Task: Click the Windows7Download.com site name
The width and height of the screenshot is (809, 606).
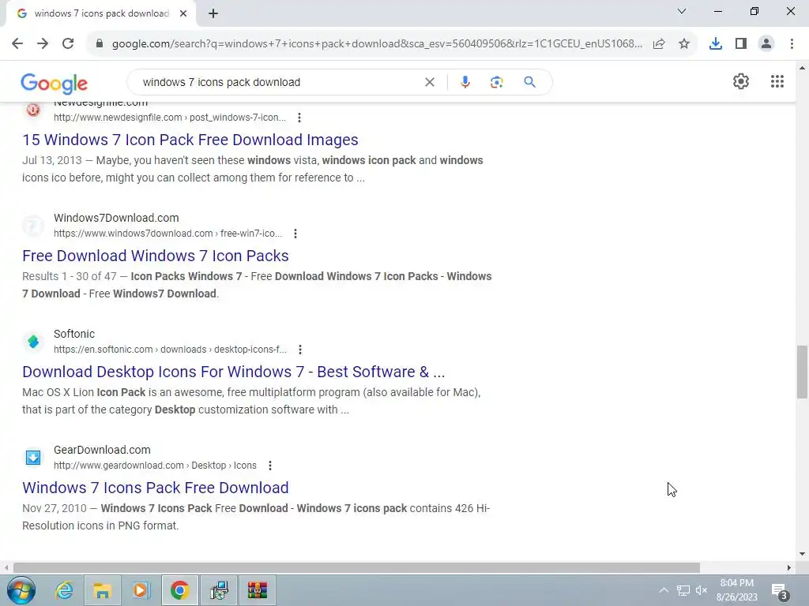Action: coord(116,218)
